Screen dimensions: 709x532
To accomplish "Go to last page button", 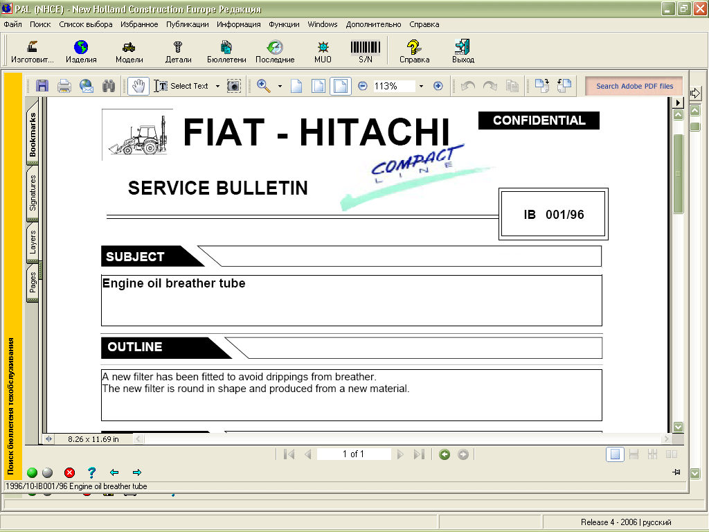I will pos(419,454).
